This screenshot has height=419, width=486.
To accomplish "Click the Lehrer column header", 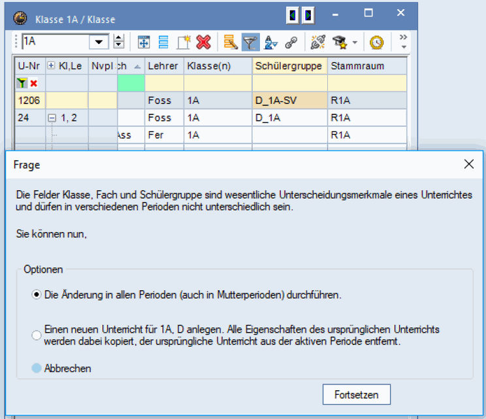I will pos(163,66).
